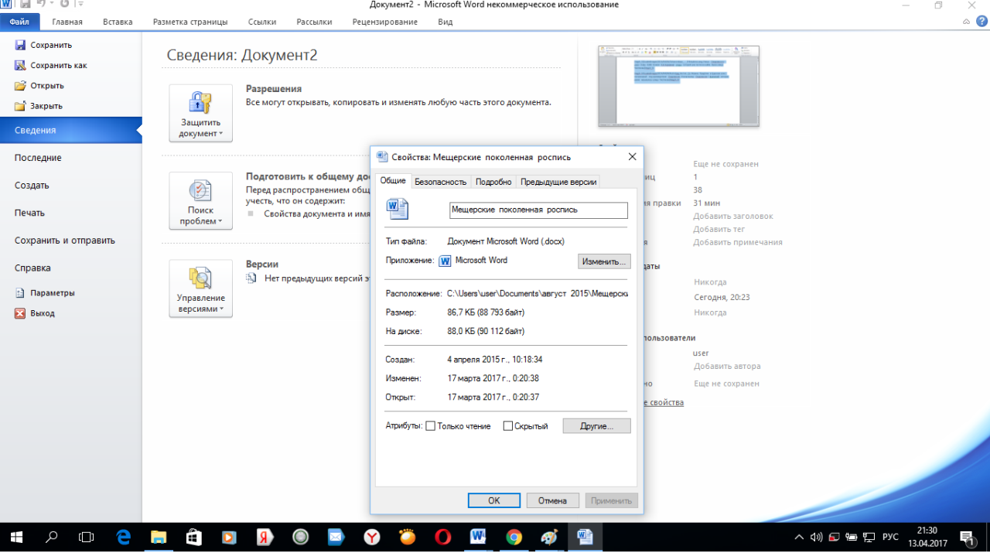990x553 pixels.
Task: Click the large Word document icon in the properties dialog
Action: click(398, 209)
